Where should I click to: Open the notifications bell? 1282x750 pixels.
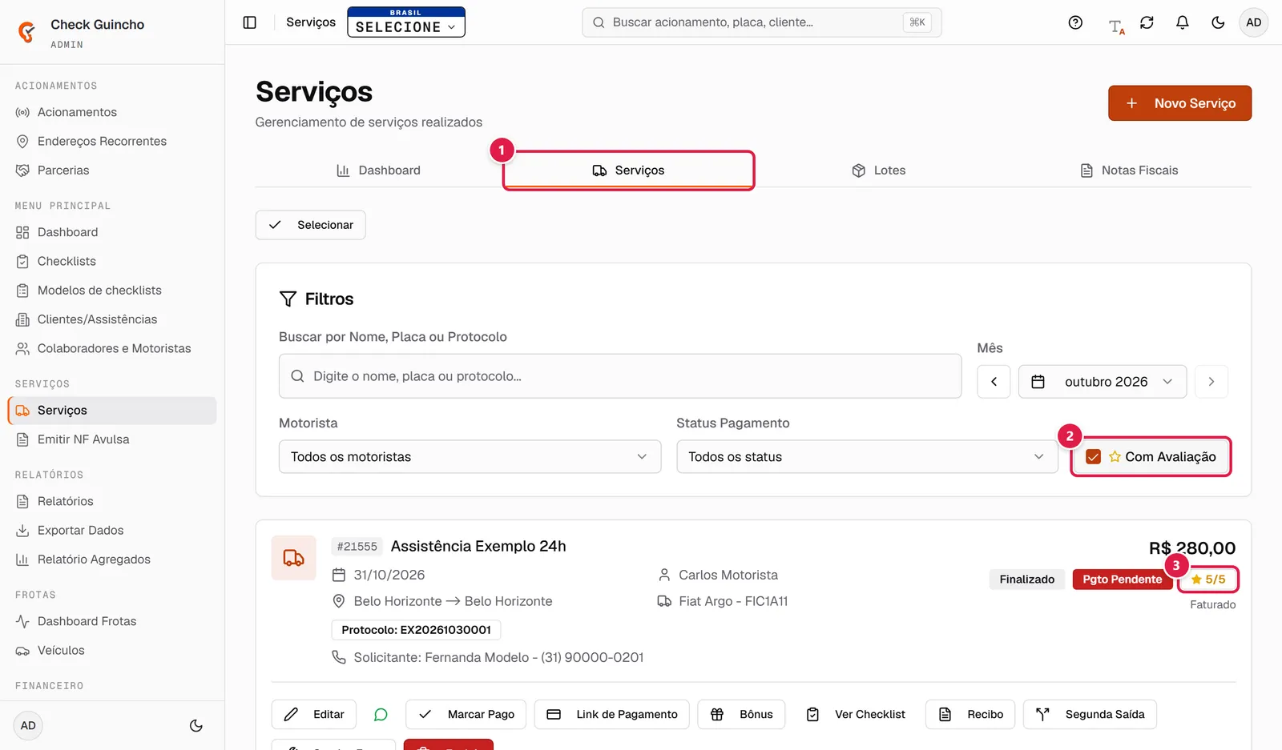click(1182, 22)
